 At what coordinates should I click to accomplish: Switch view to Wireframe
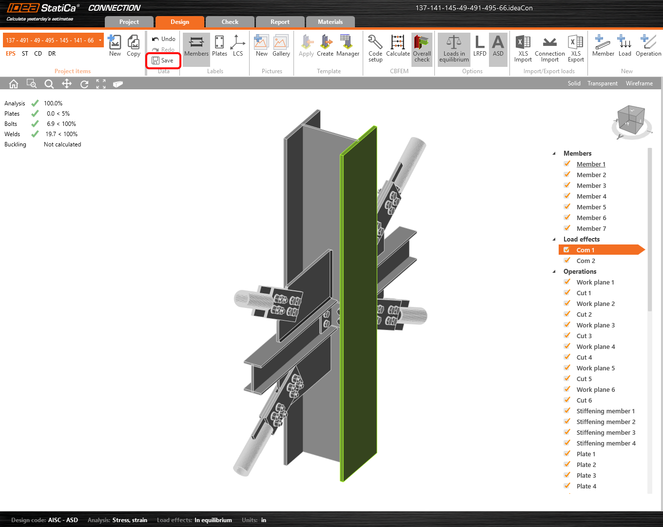tap(639, 83)
